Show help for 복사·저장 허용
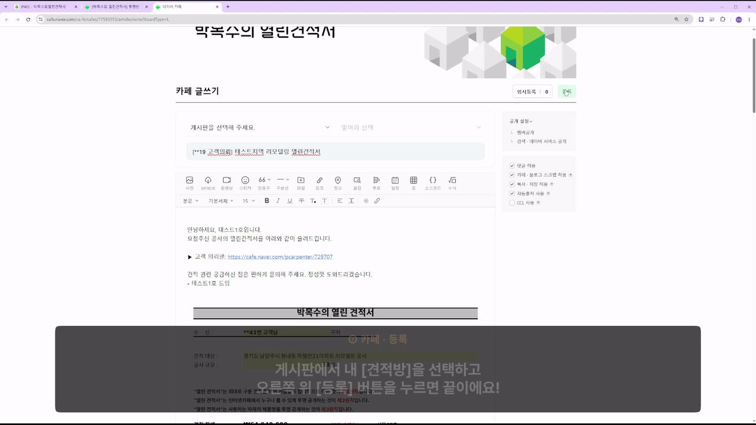756x425 pixels. [x=552, y=184]
